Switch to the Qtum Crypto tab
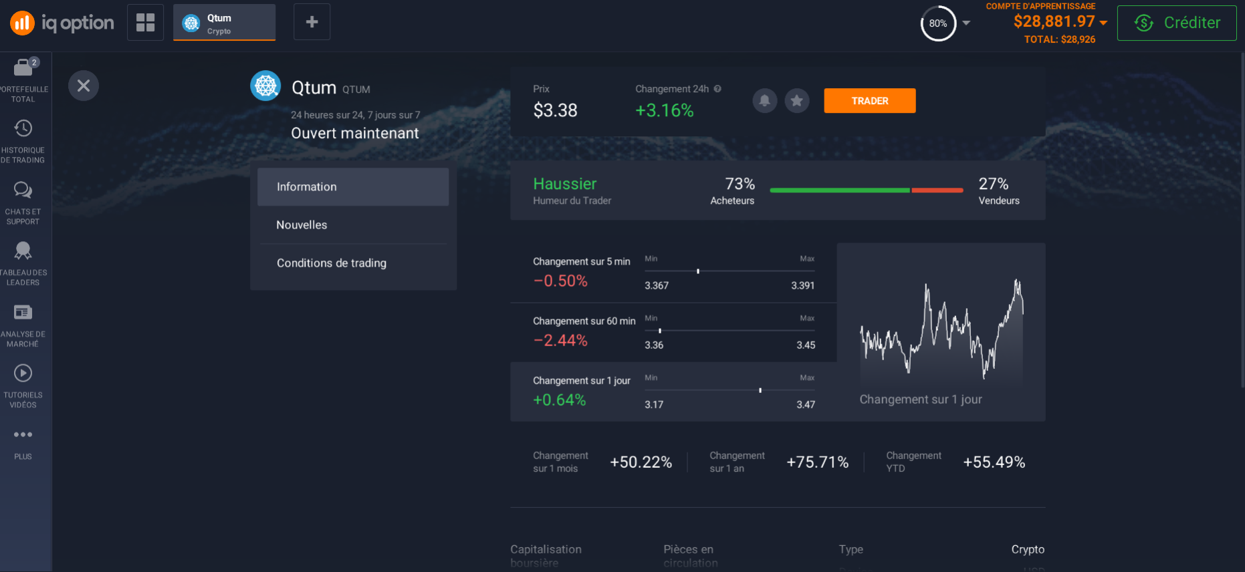This screenshot has height=572, width=1245. click(225, 22)
